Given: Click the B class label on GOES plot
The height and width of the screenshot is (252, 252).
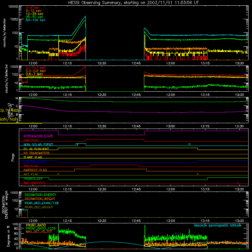Looking at the screenshot, I should click(x=17, y=115).
